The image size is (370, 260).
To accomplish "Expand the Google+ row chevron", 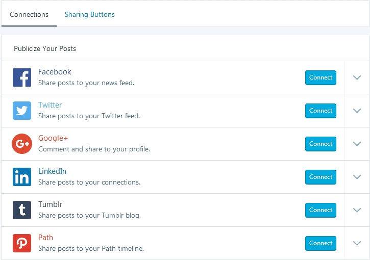I will (x=357, y=144).
